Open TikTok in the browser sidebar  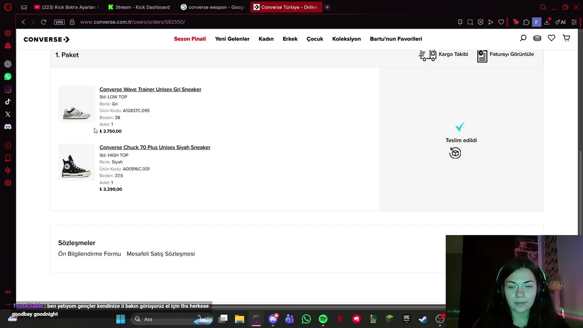(x=8, y=102)
